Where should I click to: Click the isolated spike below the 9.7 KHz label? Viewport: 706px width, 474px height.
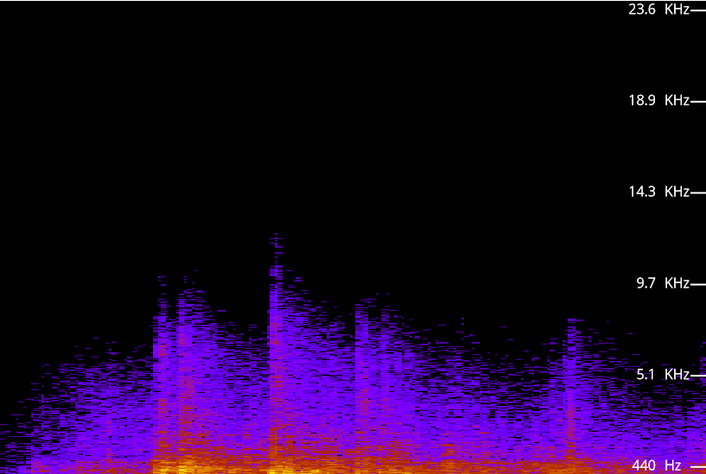coord(572,320)
